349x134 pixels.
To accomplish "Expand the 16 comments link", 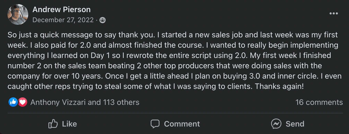I will tap(319, 102).
